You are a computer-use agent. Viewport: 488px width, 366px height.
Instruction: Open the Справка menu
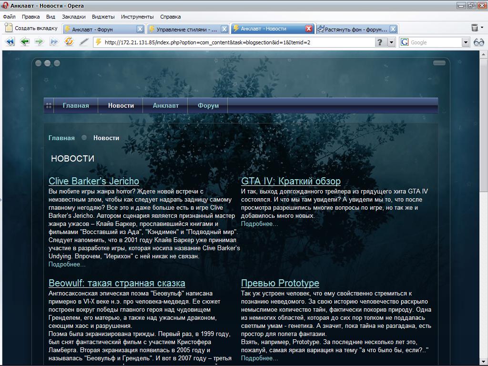170,17
